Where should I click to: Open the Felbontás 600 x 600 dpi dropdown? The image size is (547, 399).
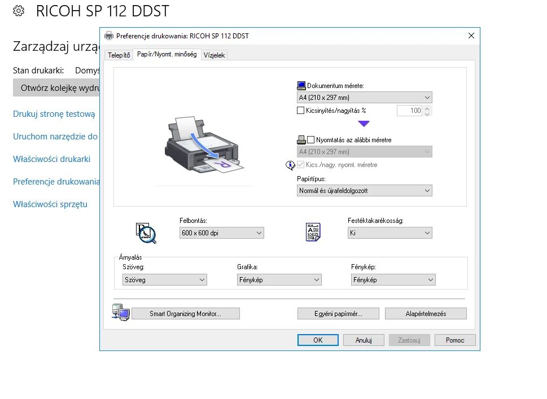pos(221,233)
